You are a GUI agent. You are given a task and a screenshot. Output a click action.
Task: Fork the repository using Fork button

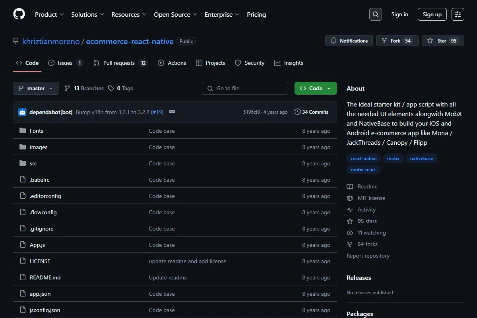[397, 41]
